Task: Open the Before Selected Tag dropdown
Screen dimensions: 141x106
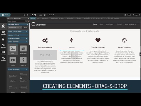Action: coord(15,28)
